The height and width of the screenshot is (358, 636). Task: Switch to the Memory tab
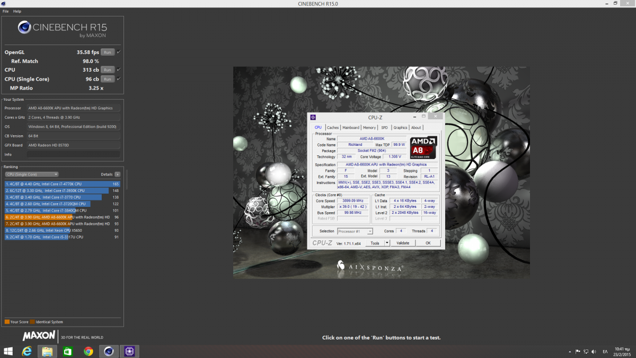tap(369, 127)
